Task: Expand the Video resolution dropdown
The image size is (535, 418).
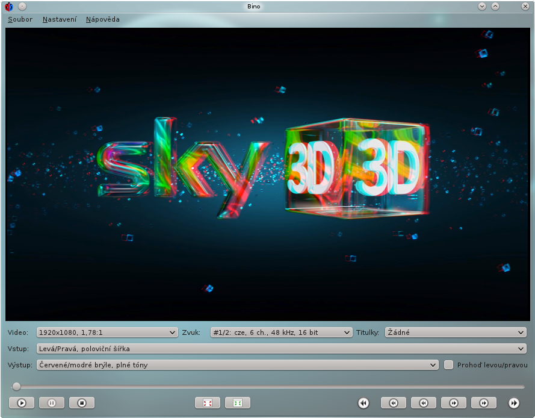Action: [107, 332]
